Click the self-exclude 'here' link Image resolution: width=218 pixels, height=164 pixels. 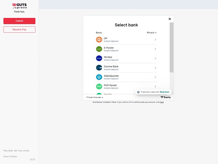pos(162,102)
